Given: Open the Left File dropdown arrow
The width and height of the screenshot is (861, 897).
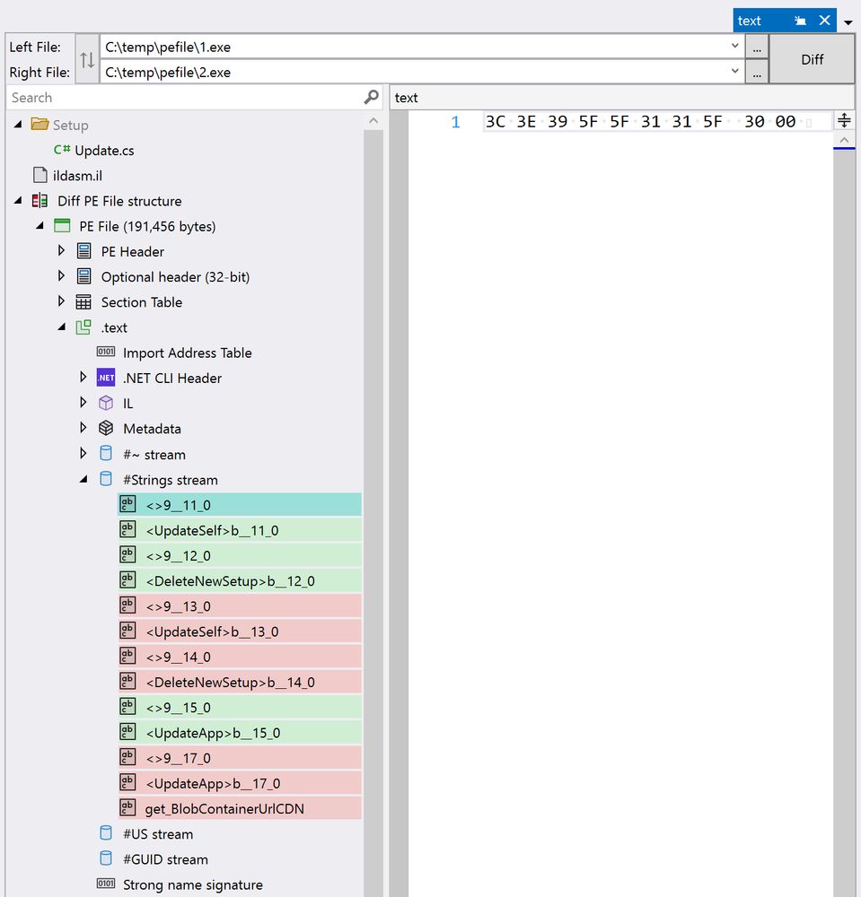Looking at the screenshot, I should [x=735, y=46].
